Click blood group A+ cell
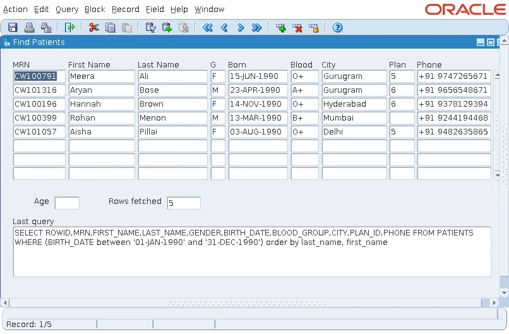Image resolution: width=509 pixels, height=334 pixels. click(305, 90)
